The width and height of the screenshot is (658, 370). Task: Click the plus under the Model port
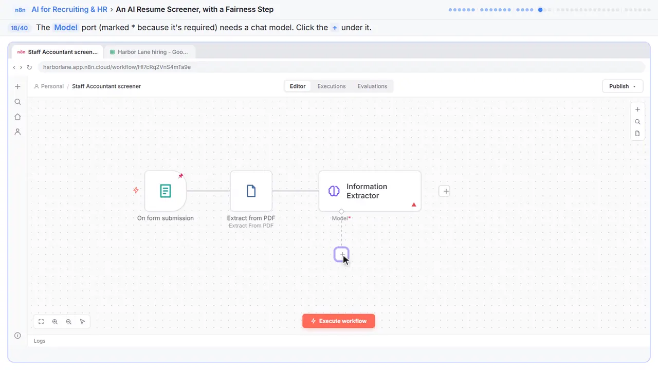(341, 254)
